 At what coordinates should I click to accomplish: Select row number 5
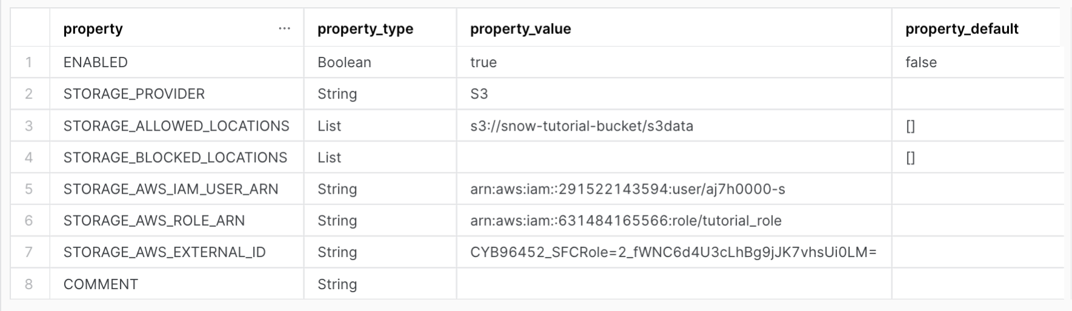29,189
